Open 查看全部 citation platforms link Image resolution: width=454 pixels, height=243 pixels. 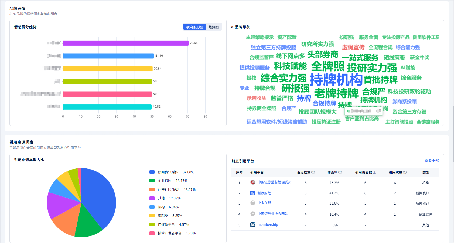pyautogui.click(x=432, y=161)
